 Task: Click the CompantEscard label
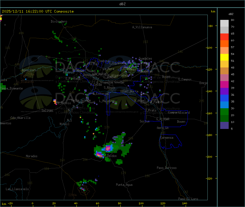click(x=179, y=112)
